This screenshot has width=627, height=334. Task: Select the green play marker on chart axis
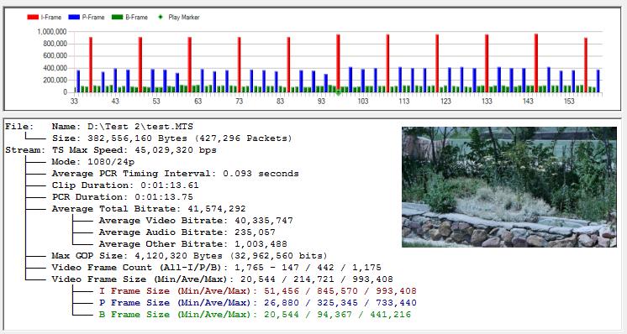338,92
